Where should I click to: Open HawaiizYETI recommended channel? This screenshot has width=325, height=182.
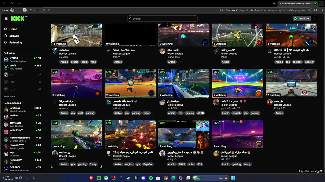tap(22, 147)
